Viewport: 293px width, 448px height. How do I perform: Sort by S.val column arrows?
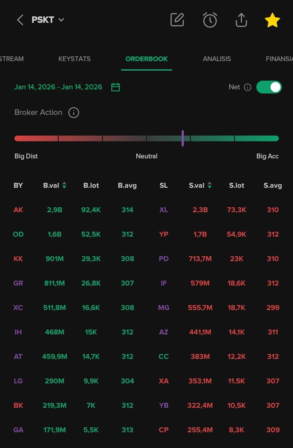(x=210, y=185)
